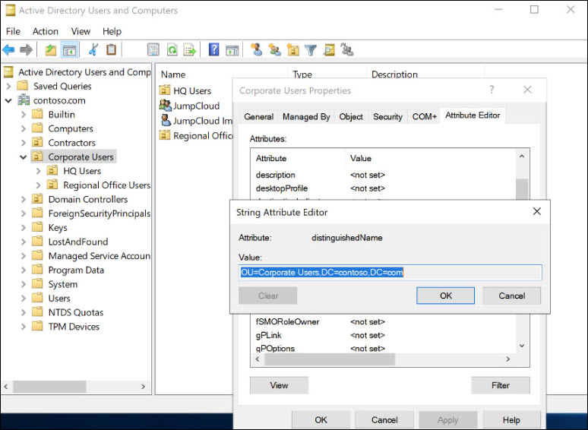Click the Up one level folder icon
This screenshot has height=430, width=588.
coord(50,50)
